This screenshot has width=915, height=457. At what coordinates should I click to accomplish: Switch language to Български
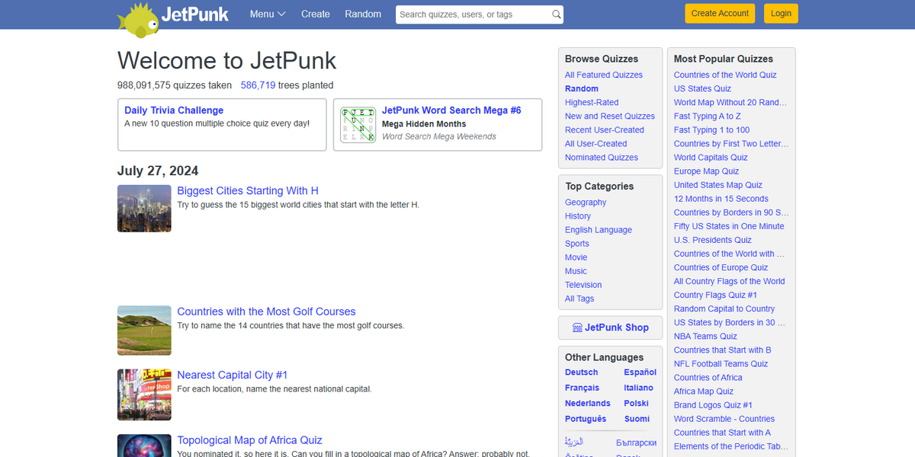coord(637,443)
